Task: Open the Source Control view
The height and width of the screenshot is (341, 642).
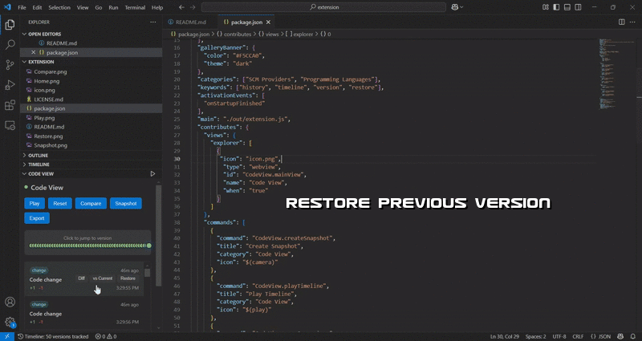Action: [x=10, y=65]
